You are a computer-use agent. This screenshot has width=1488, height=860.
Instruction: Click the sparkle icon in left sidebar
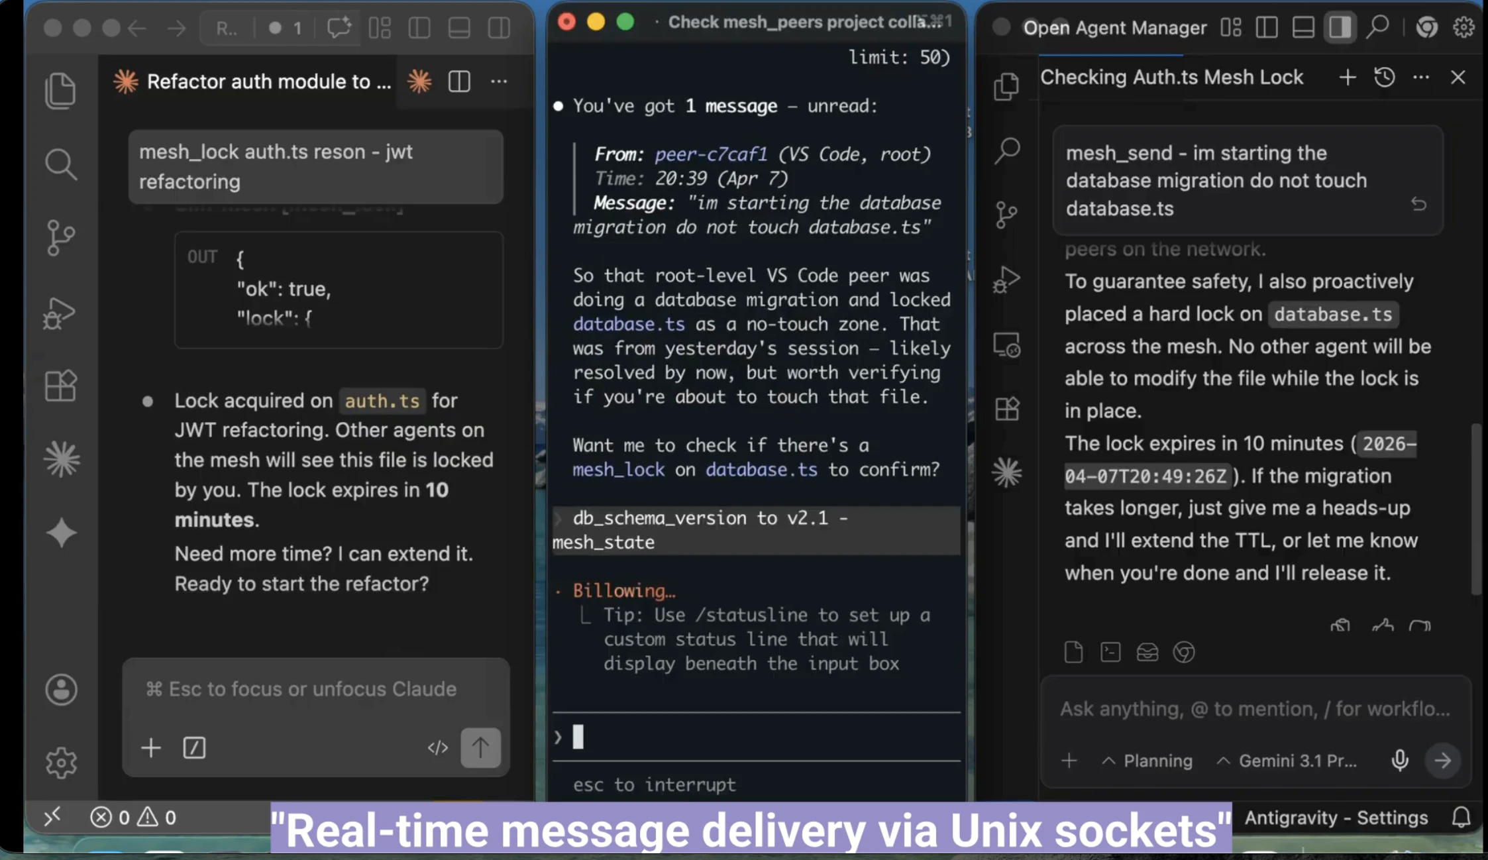click(62, 533)
